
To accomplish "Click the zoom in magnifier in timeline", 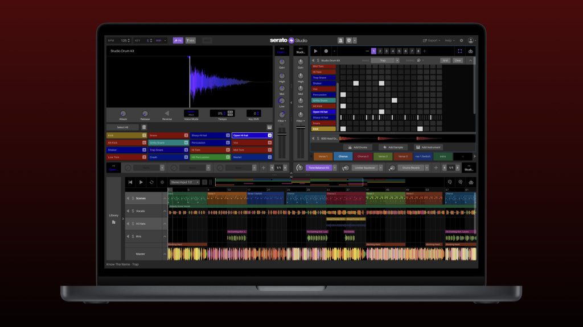I will click(x=460, y=182).
